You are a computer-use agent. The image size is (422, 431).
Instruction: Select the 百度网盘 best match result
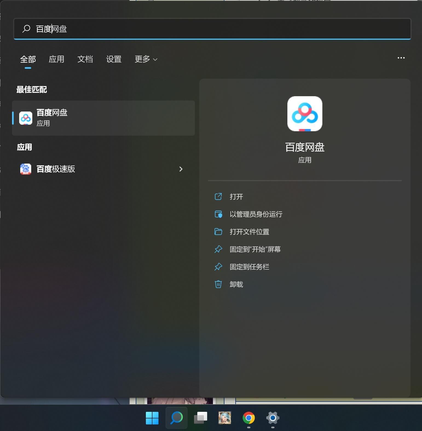tap(103, 118)
